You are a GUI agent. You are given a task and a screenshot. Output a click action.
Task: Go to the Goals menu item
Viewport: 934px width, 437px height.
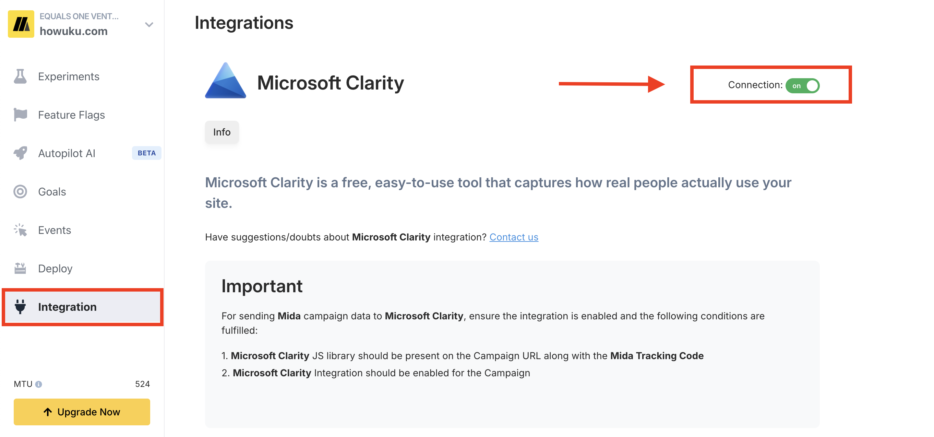[x=52, y=191]
